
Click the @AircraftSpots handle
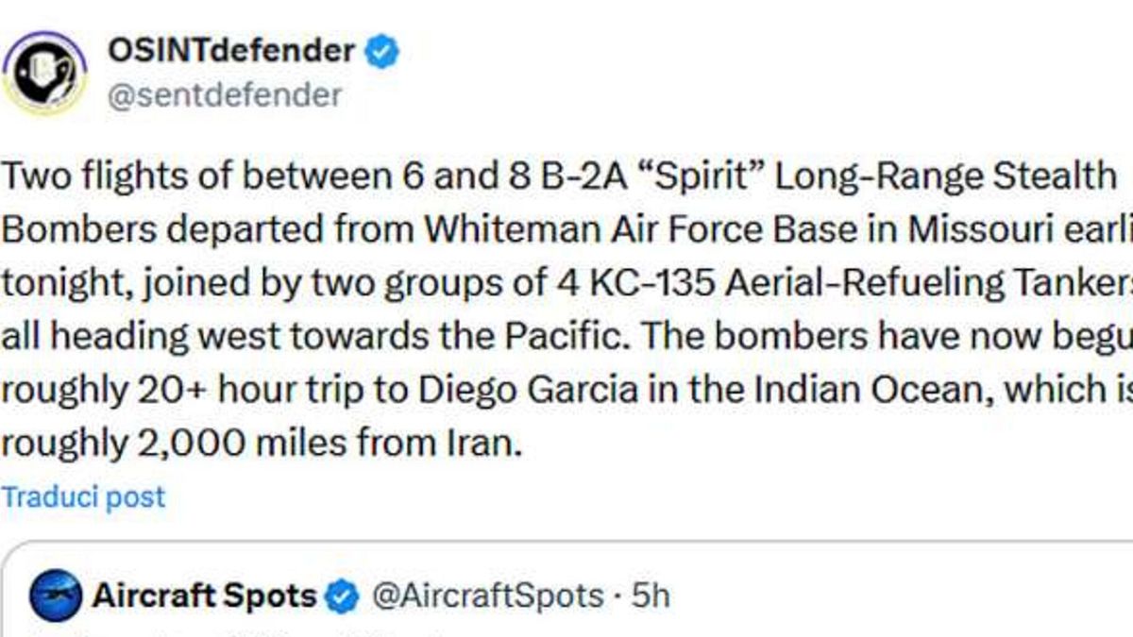click(487, 596)
